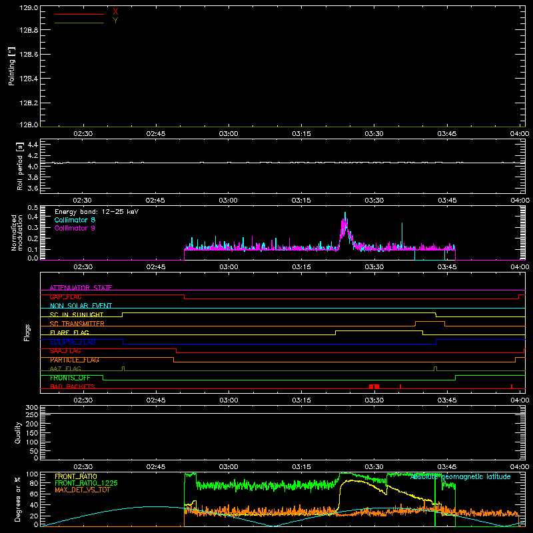Click the SAA_FLAG label
Viewport: 533px width, 533px height.
(x=65, y=351)
